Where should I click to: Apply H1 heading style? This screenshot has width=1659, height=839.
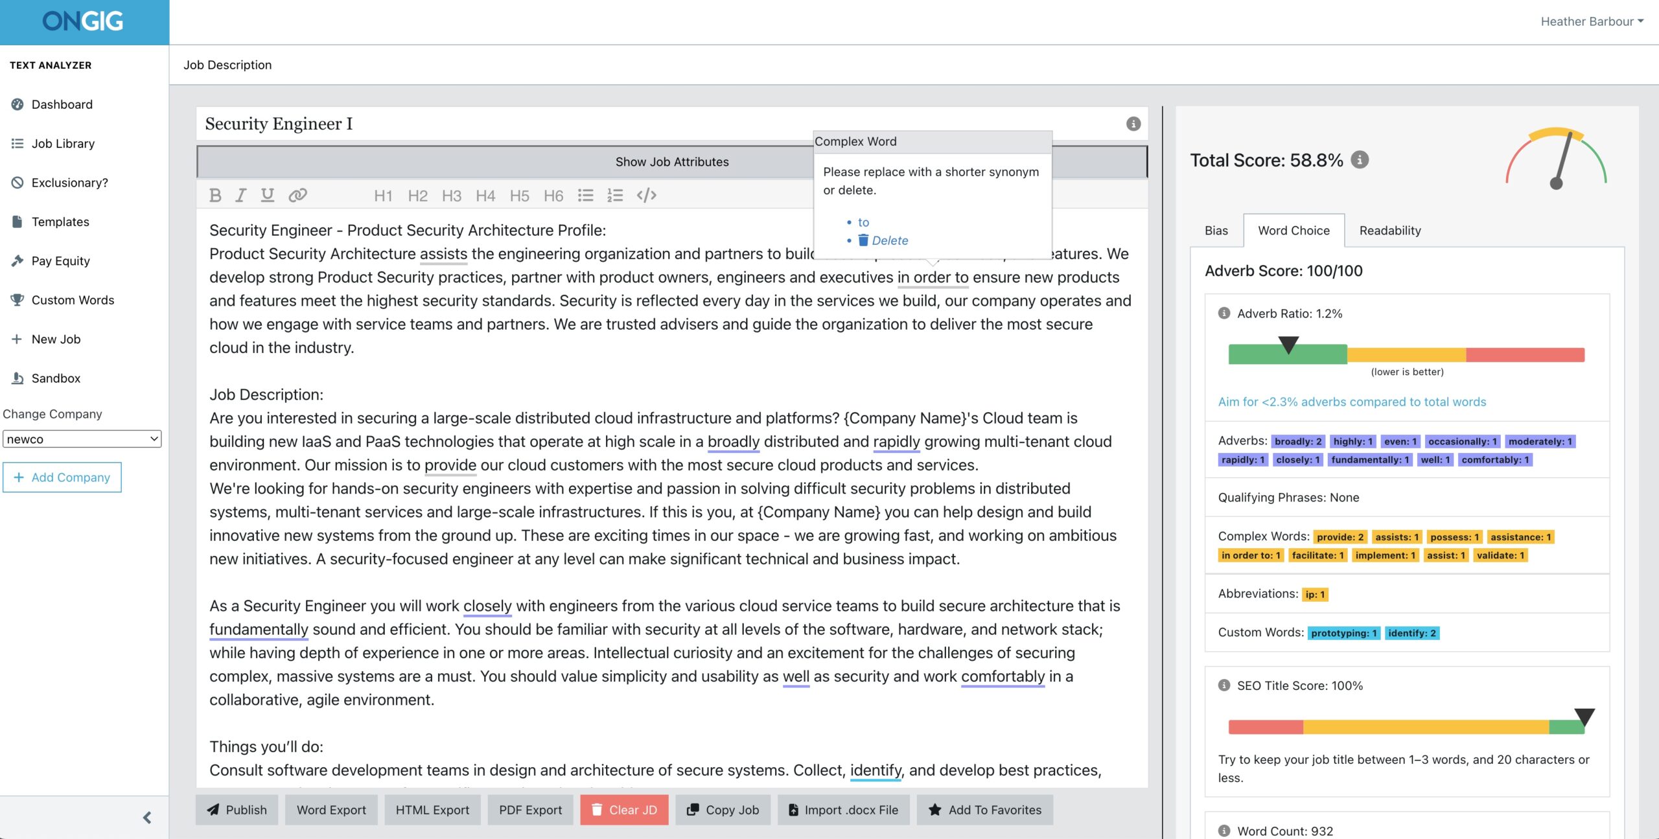[383, 196]
